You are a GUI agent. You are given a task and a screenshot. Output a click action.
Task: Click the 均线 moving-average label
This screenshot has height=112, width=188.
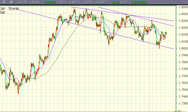[x=2, y=13]
